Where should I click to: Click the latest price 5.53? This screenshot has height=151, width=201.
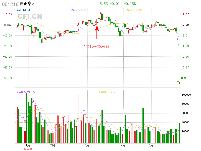point(104,4)
